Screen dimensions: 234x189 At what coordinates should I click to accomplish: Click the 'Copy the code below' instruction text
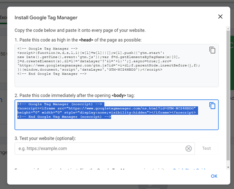pos(80,30)
